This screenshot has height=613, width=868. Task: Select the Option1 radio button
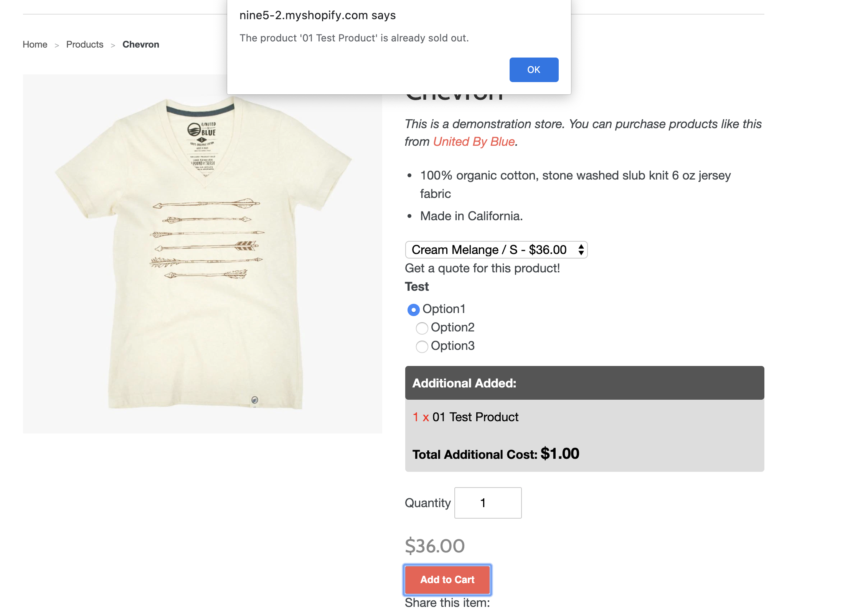tap(413, 310)
